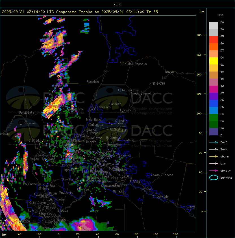Click the 'Agrelo' map label
The image size is (235, 238).
[69, 170]
